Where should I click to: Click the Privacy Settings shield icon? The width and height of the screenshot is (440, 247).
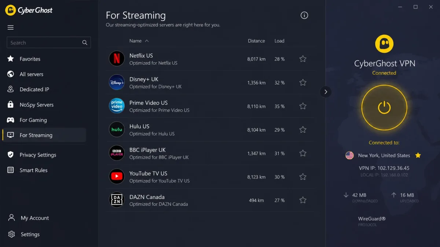pos(11,154)
